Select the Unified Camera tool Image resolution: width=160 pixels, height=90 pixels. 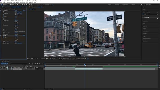pyautogui.click(x=11, y=5)
